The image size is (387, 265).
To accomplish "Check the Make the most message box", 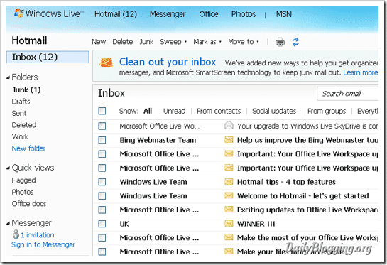I will click(x=102, y=237).
